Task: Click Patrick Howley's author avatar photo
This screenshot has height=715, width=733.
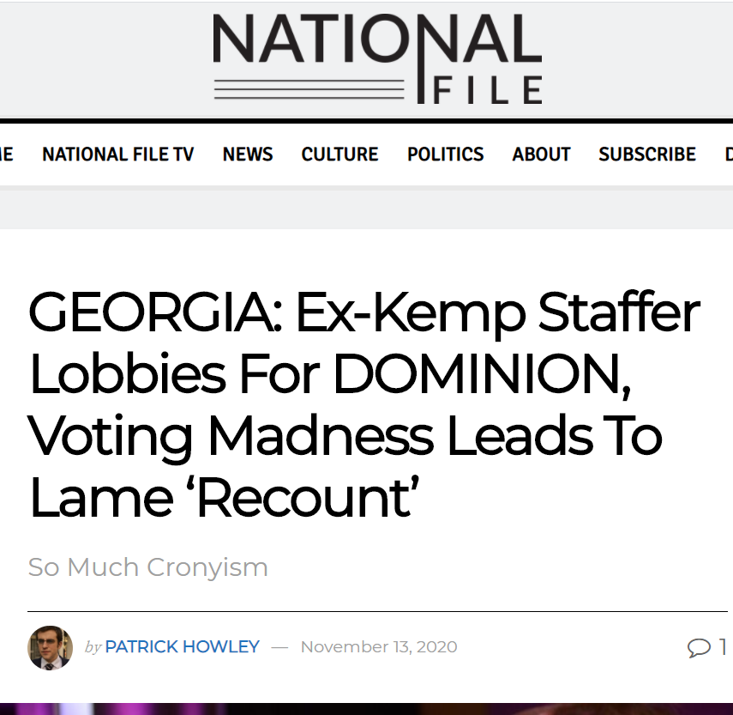Action: (51, 647)
